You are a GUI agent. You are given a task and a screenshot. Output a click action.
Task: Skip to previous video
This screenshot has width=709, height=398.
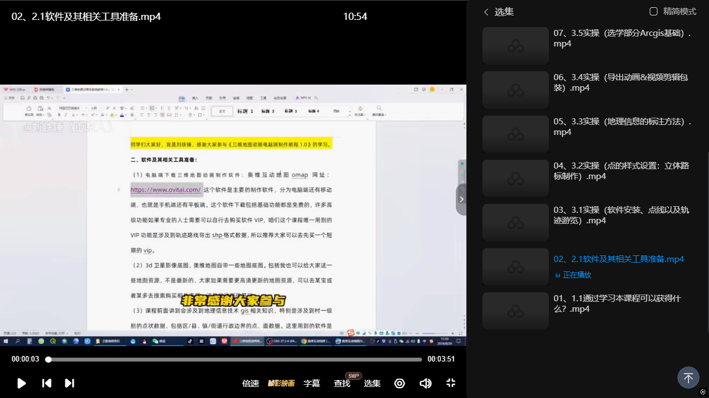47,383
